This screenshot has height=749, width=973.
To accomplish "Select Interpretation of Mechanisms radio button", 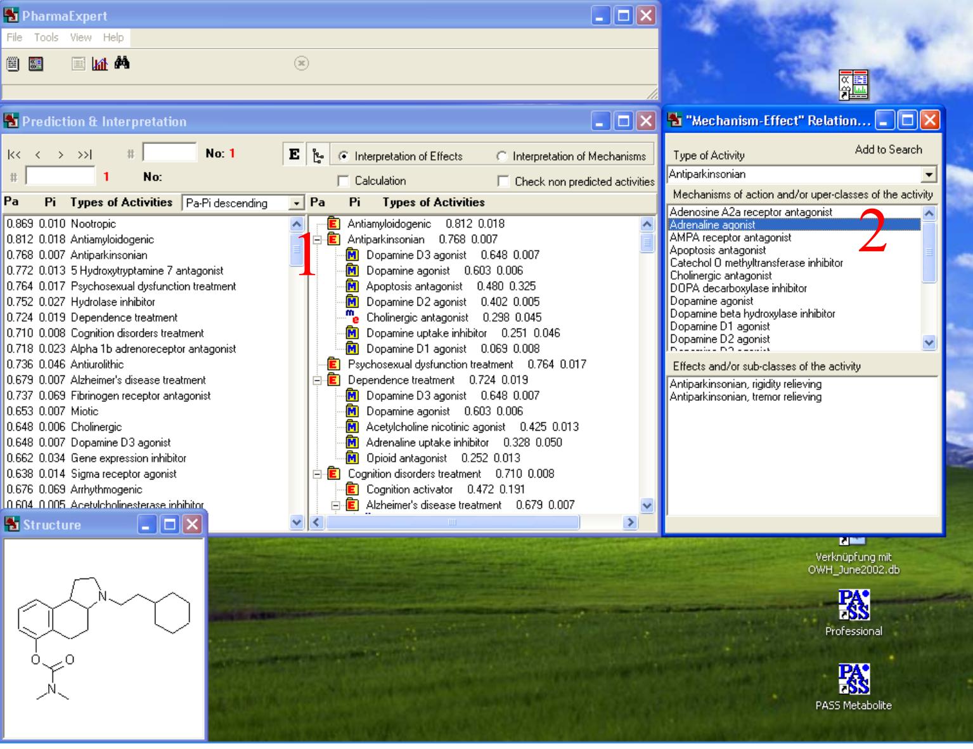I will point(501,156).
